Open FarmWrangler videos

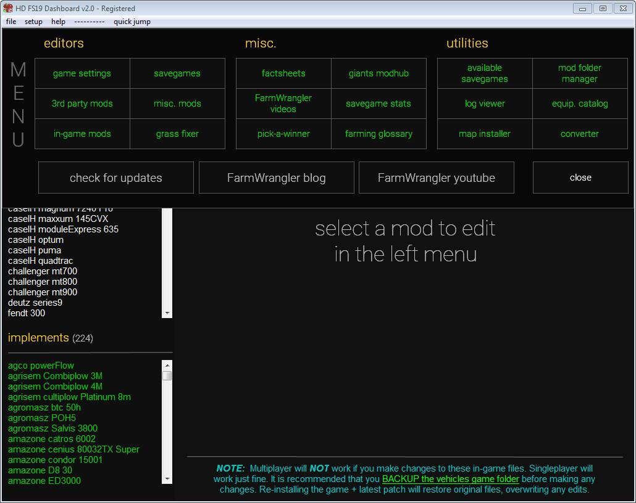click(283, 104)
